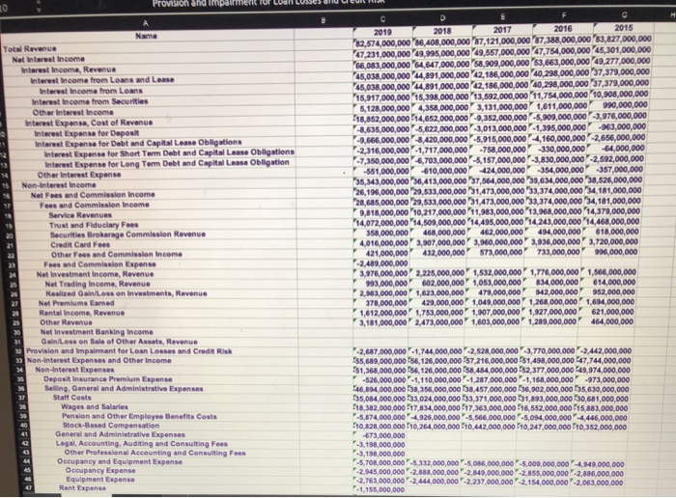
Task: Select Fees and Commission Expense label
Action: (x=99, y=264)
